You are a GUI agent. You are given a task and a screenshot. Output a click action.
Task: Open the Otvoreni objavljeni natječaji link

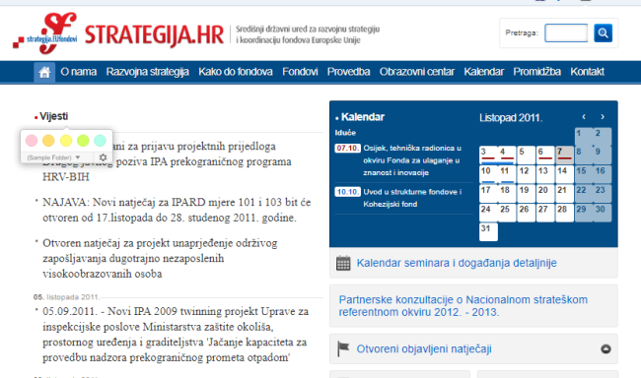tap(424, 349)
